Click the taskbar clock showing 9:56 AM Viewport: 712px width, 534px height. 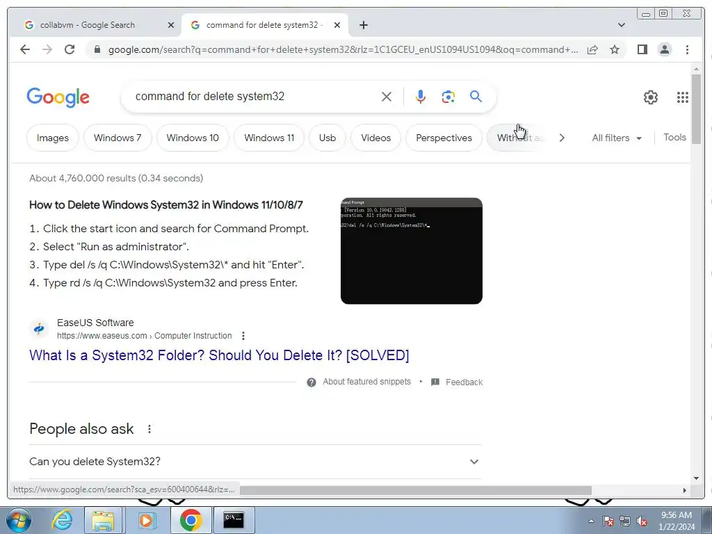(677, 521)
